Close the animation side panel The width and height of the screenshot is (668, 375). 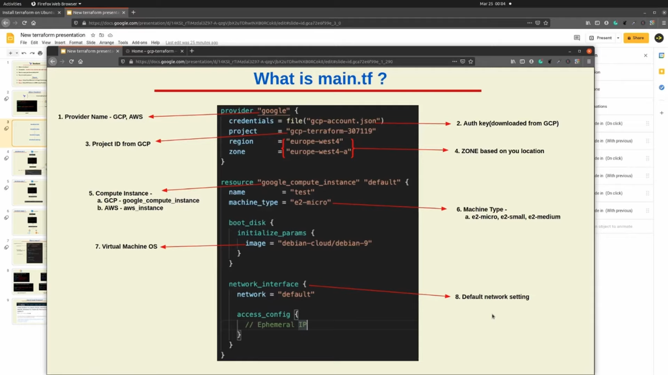click(646, 55)
